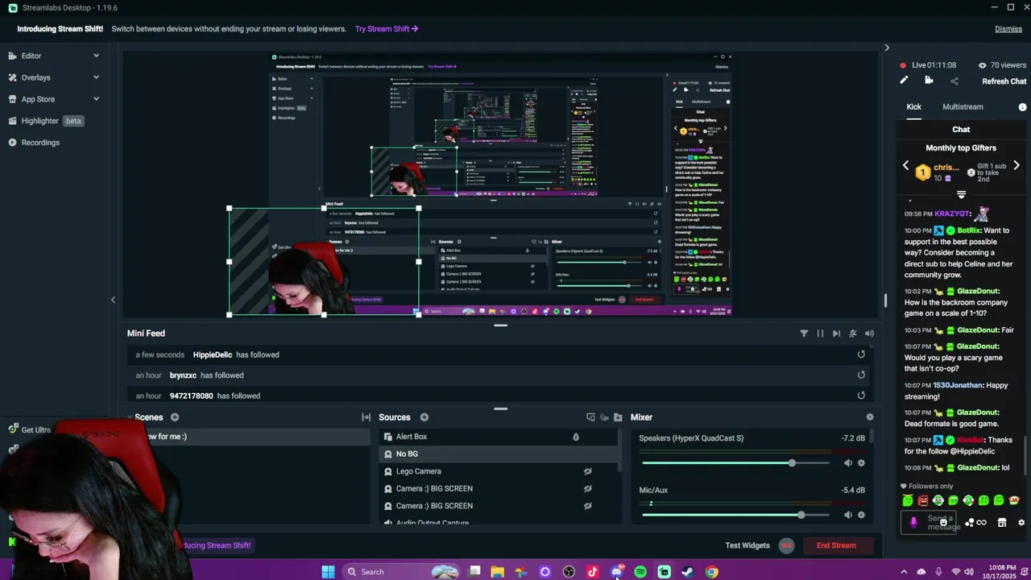Screen dimensions: 1031x580
Task: Toggle visibility of second Camera :) BIG SCREEN
Action: coord(587,506)
